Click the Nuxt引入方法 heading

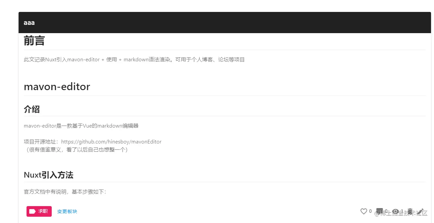click(48, 175)
